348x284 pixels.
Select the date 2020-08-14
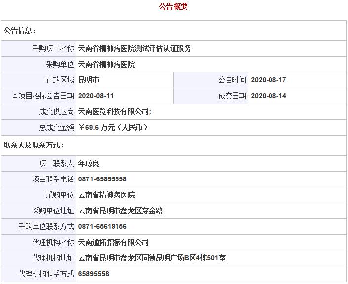tap(269, 96)
